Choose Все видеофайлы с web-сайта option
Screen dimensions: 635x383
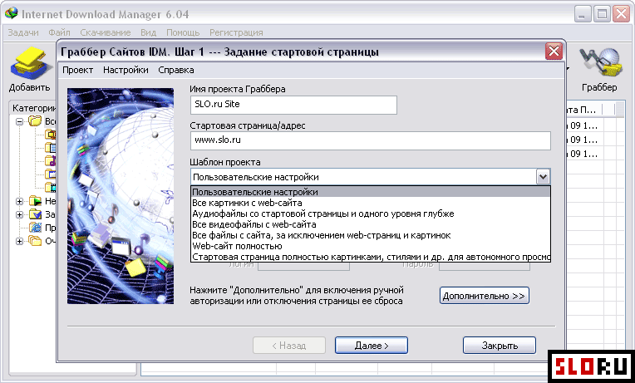(371, 224)
